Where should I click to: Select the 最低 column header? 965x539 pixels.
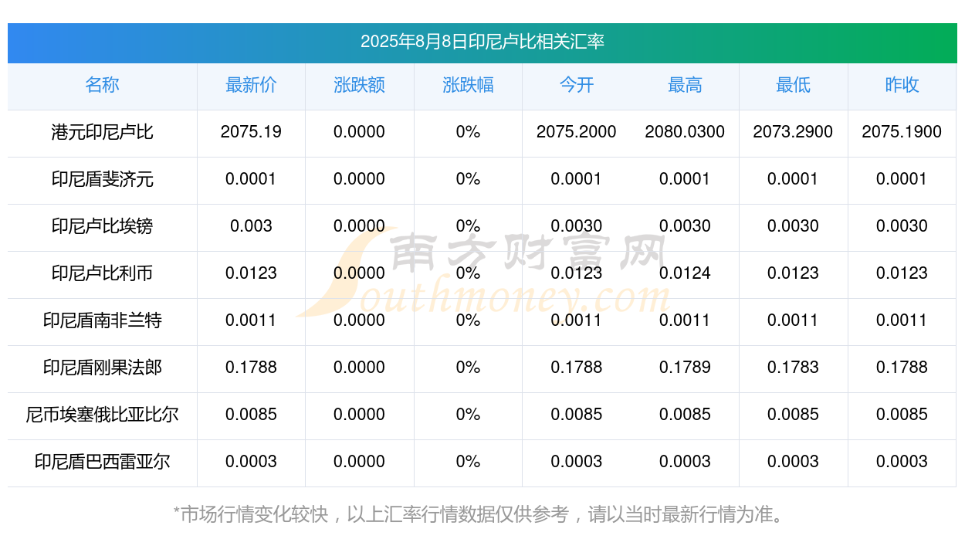click(x=794, y=85)
